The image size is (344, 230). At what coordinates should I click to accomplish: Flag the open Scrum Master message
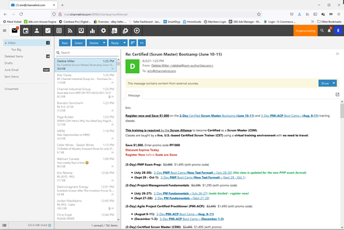[338, 54]
